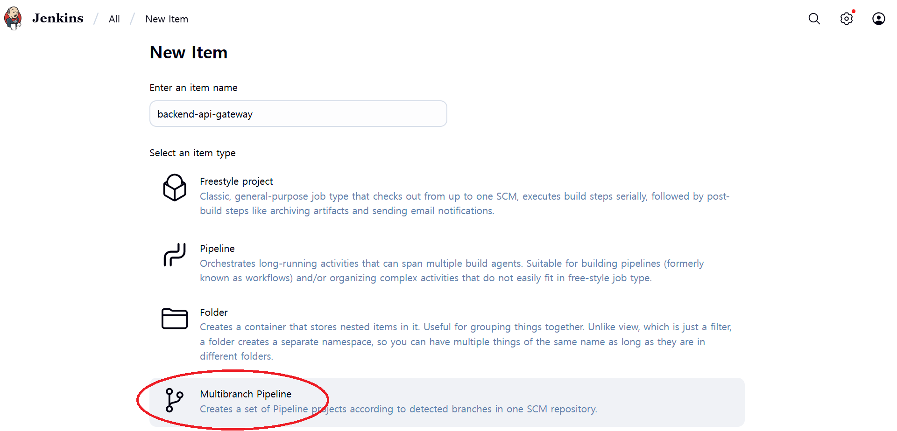The height and width of the screenshot is (431, 897).
Task: Select Multibranch Pipeline item type
Action: (246, 394)
